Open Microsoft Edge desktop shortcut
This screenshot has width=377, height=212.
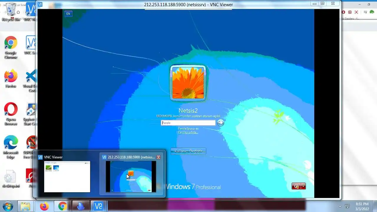pos(11,147)
